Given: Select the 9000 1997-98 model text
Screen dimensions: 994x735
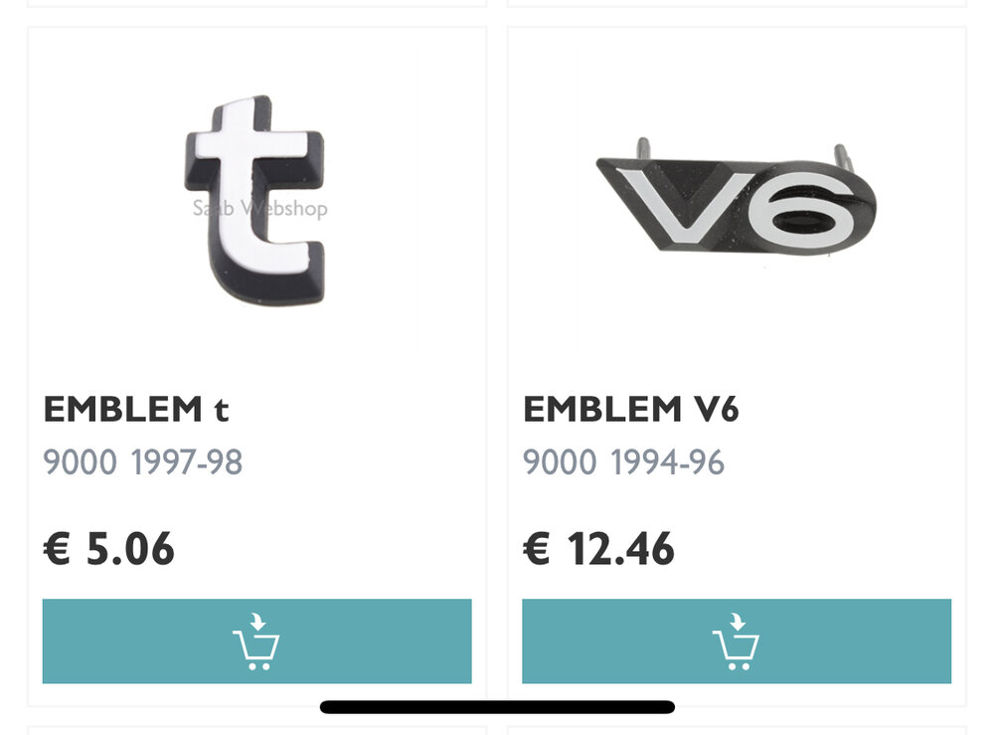Looking at the screenshot, I should (142, 461).
